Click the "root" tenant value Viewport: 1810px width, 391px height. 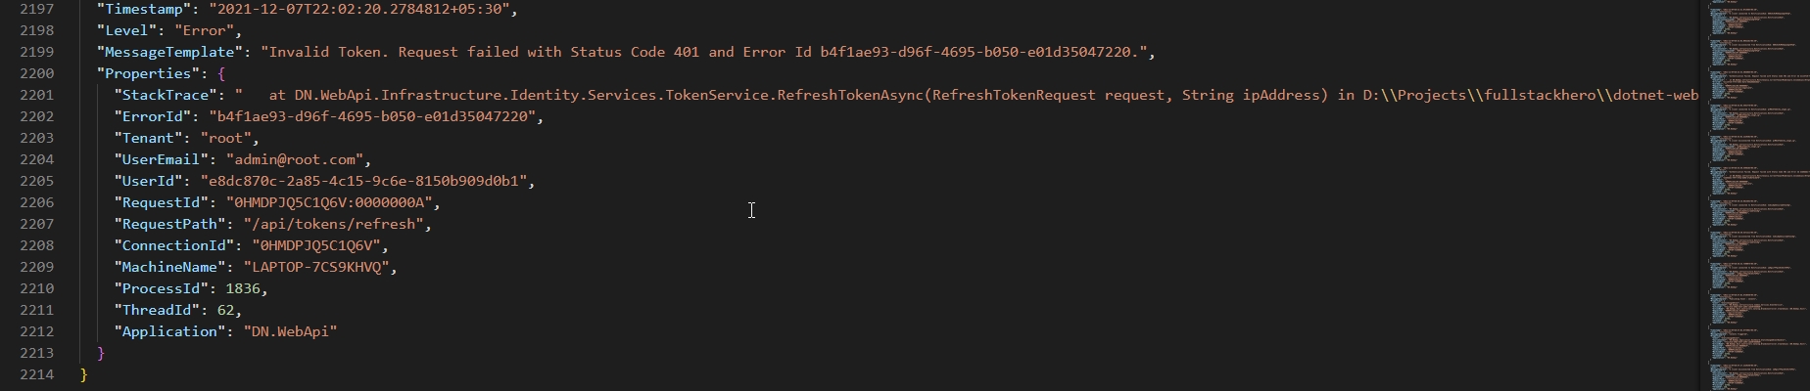[x=225, y=138]
